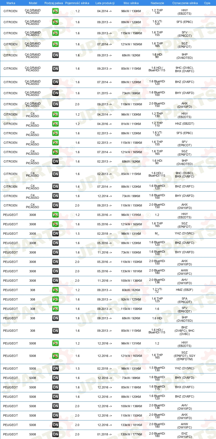The image size is (216, 439).
Task: Select the '5FA (EP6CDT)' engine code cell
Action: click(x=185, y=300)
